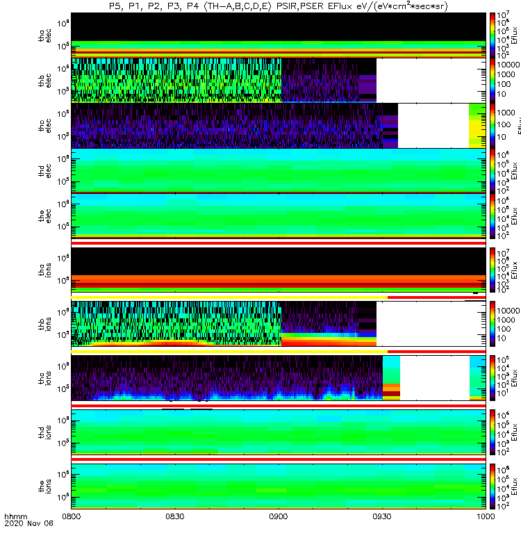Select the 'thc elec' axis label
The image size is (521, 556).
(44, 126)
